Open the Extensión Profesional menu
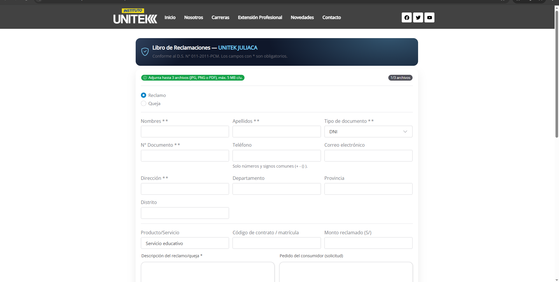Viewport: 559px width, 282px height. pos(260,17)
